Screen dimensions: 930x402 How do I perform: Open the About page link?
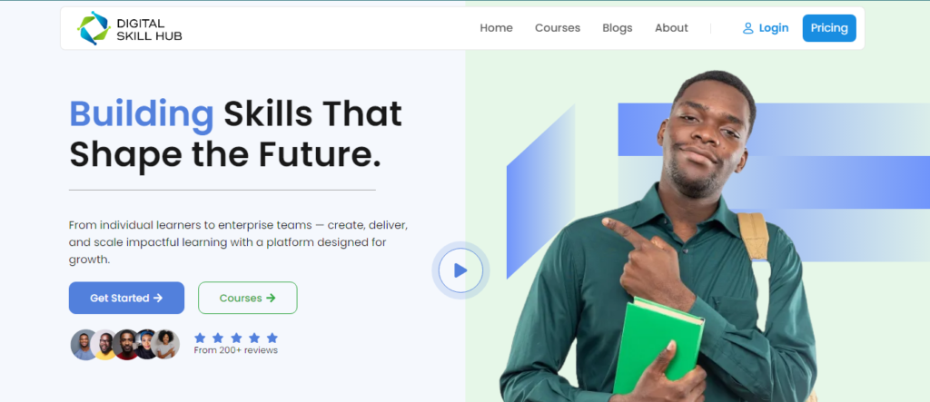click(671, 28)
